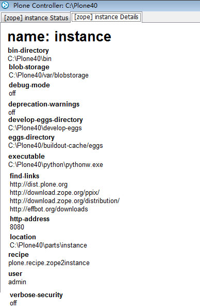200x308 pixels.
Task: Click the recipe plone.recipe.zope2instance text
Action: tap(49, 263)
